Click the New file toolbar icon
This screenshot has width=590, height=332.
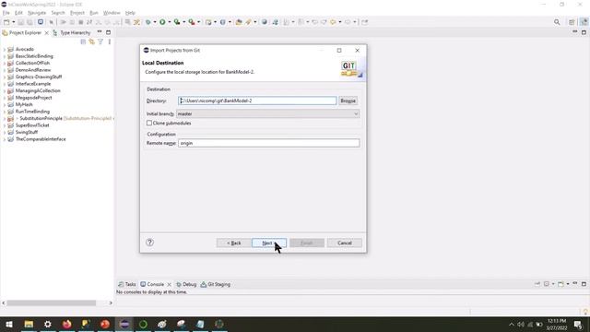6,22
